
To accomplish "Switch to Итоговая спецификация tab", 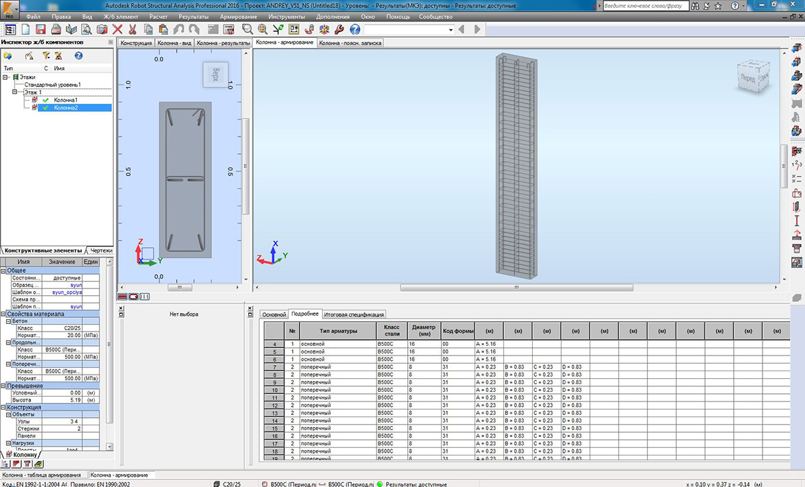I will (x=354, y=314).
